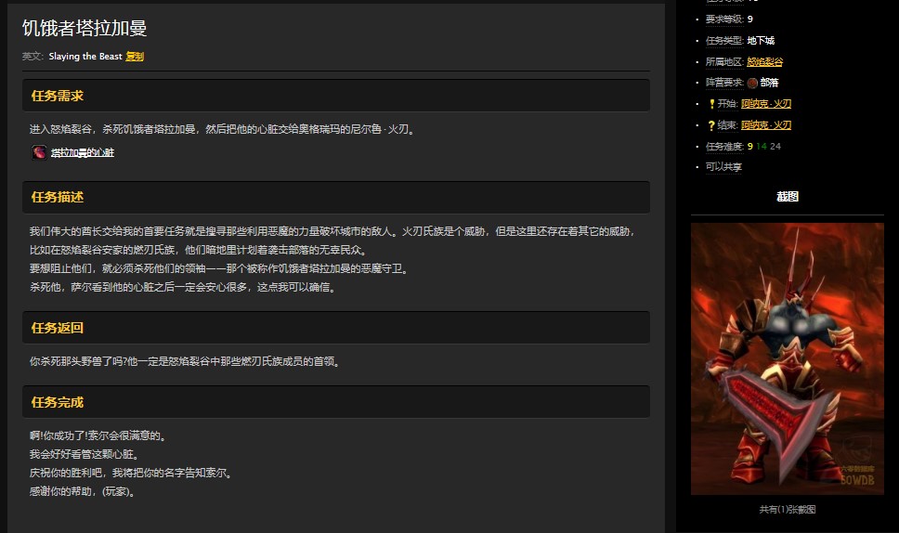Open the 怒焰裂谷 zone link
899x533 pixels.
point(764,61)
